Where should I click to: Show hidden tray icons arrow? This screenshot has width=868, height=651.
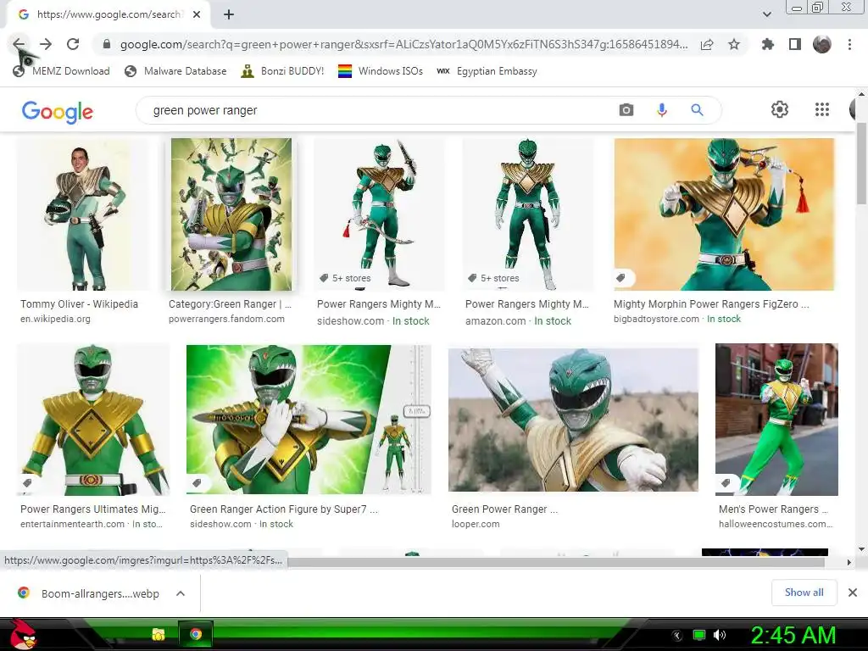[x=676, y=635]
